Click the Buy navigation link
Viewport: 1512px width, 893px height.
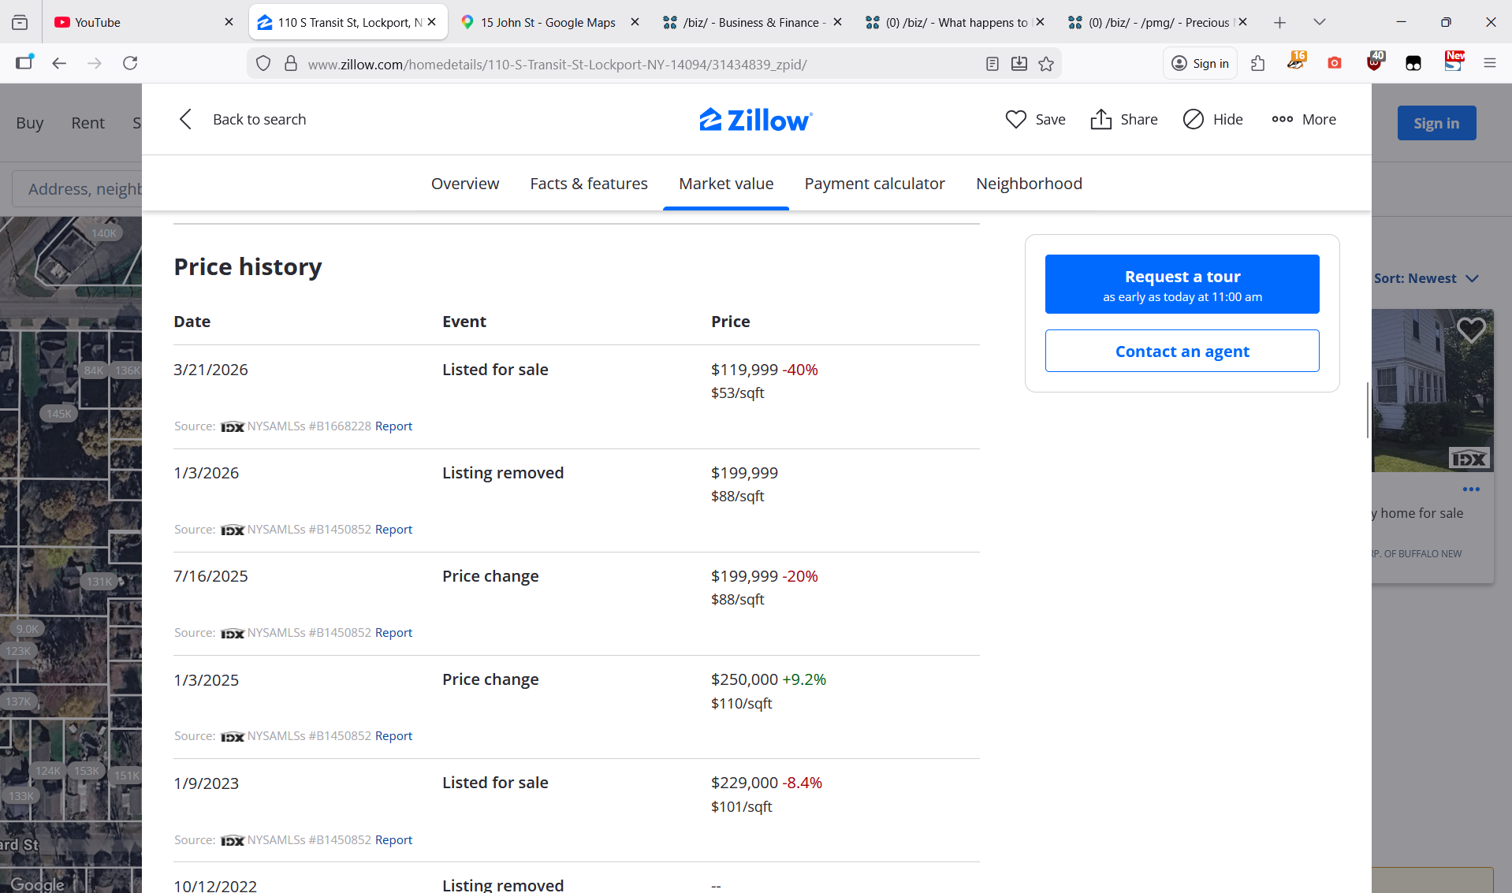30,123
